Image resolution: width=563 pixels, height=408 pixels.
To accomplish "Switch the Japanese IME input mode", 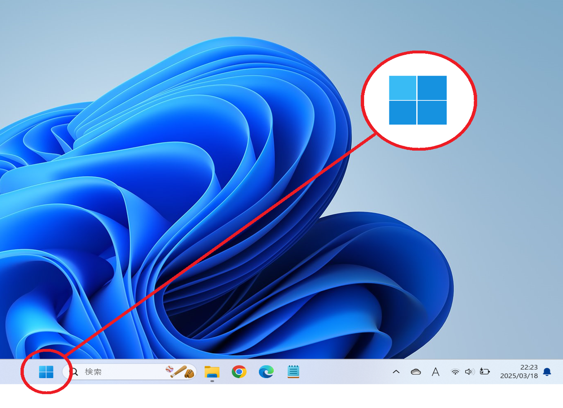I will (436, 371).
